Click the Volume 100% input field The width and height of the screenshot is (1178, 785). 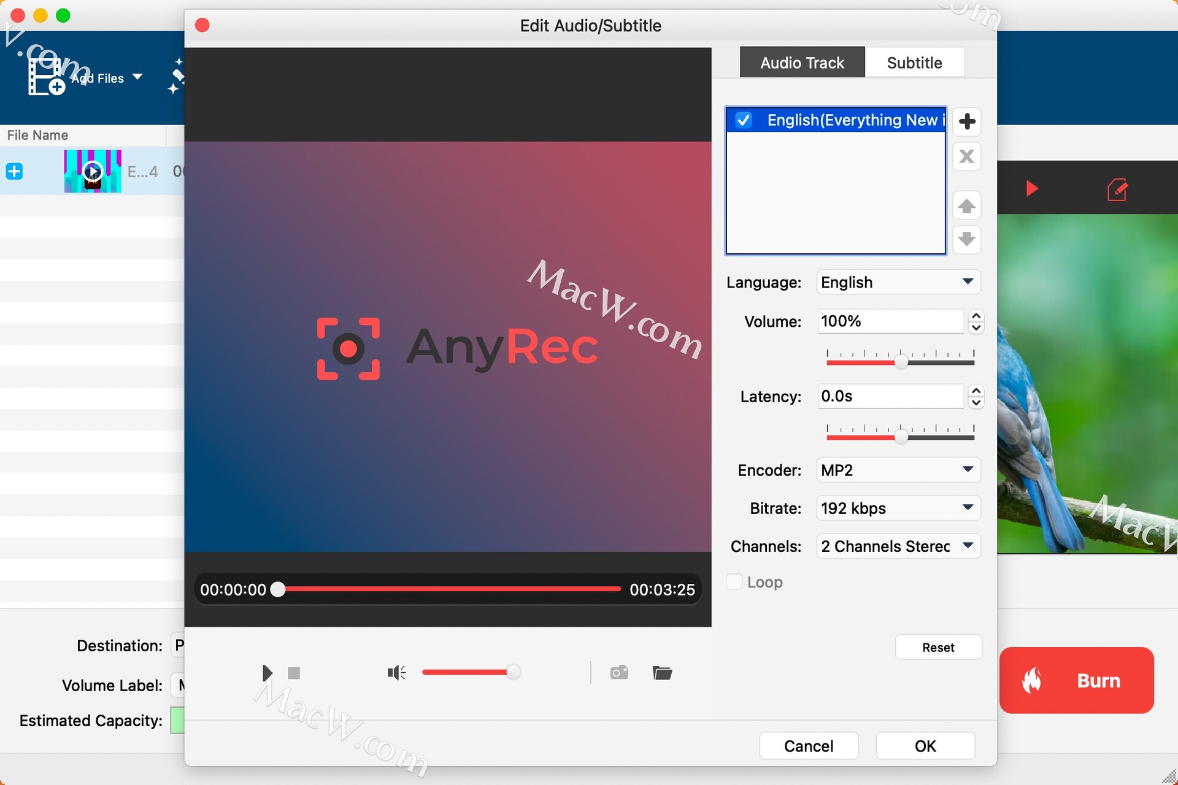click(890, 321)
